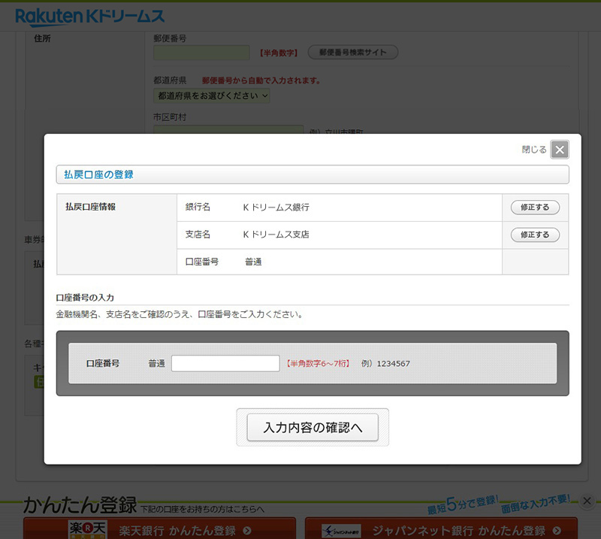
Task: Click the ジャパンネット銀行 logo icon
Action: click(x=341, y=531)
